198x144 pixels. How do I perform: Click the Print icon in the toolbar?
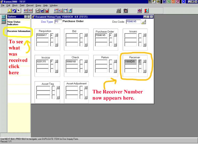[118, 11]
